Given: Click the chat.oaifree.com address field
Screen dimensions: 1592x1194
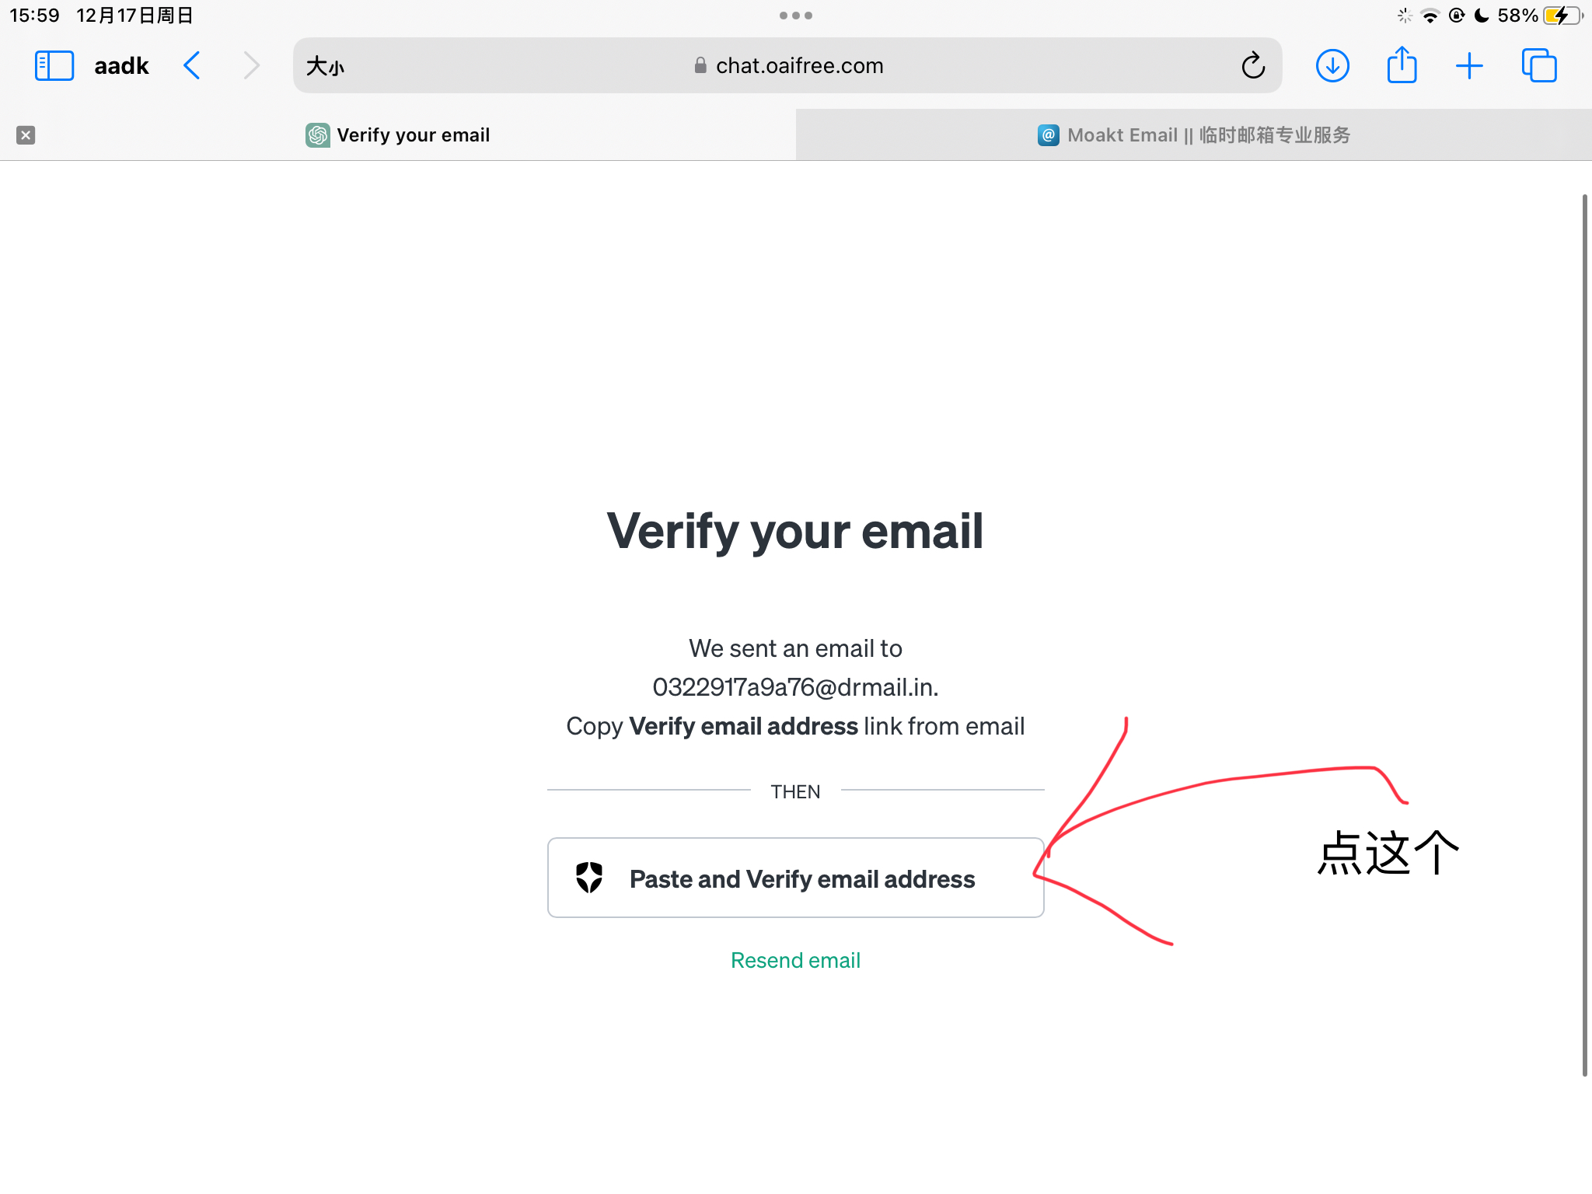Looking at the screenshot, I should [787, 66].
